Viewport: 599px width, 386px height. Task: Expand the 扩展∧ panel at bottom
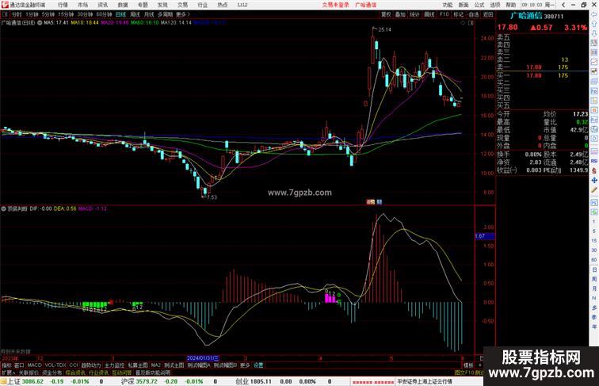(8, 373)
